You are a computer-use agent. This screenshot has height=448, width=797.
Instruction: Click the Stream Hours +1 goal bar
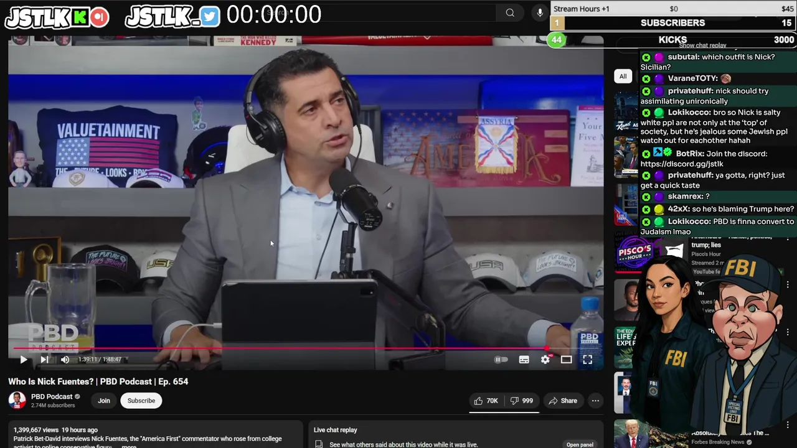click(x=673, y=9)
